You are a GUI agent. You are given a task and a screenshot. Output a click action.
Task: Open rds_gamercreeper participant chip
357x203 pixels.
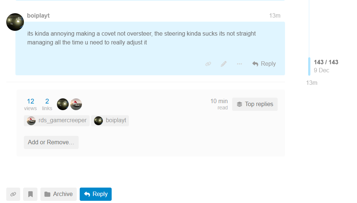[x=57, y=120]
